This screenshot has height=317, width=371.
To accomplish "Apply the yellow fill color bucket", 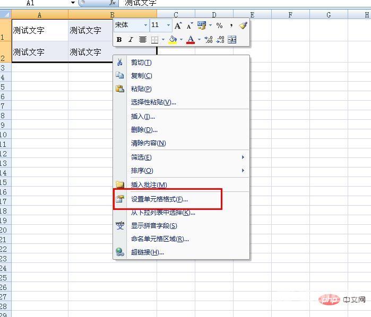I will [x=172, y=40].
